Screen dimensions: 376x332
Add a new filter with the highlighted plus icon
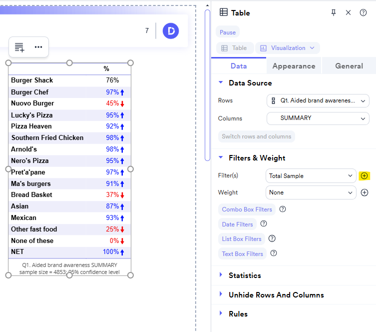pos(364,176)
